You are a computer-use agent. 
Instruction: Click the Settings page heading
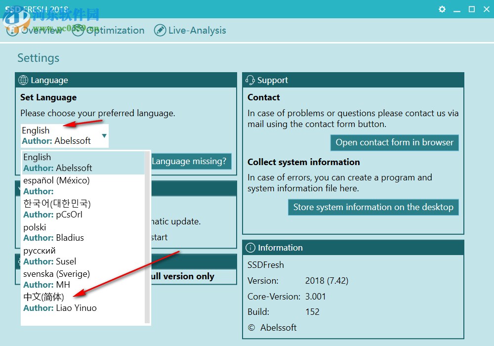pos(38,58)
